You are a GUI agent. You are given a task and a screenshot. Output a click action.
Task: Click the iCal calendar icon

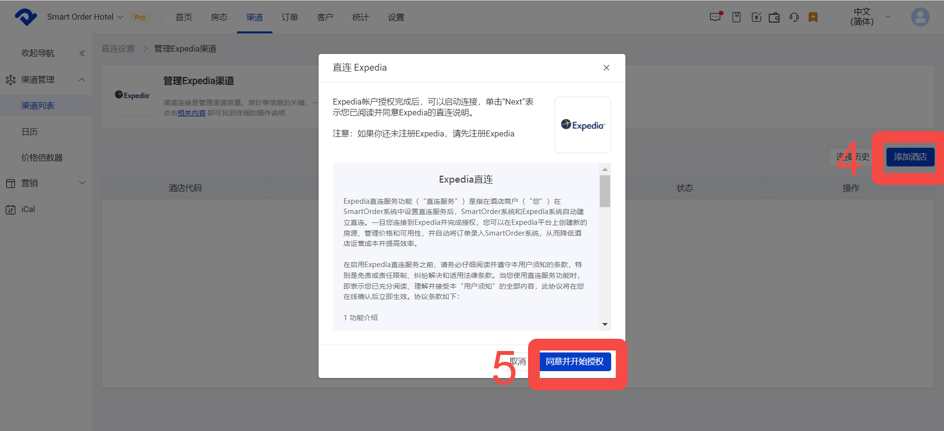[10, 210]
